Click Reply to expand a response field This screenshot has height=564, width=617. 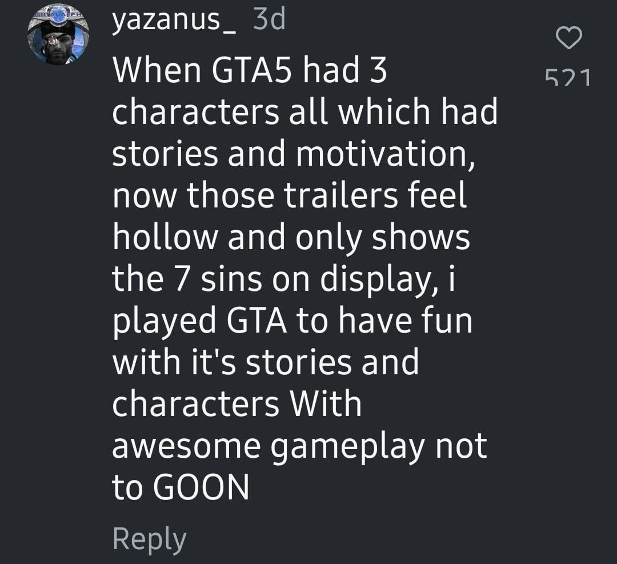[x=150, y=537]
